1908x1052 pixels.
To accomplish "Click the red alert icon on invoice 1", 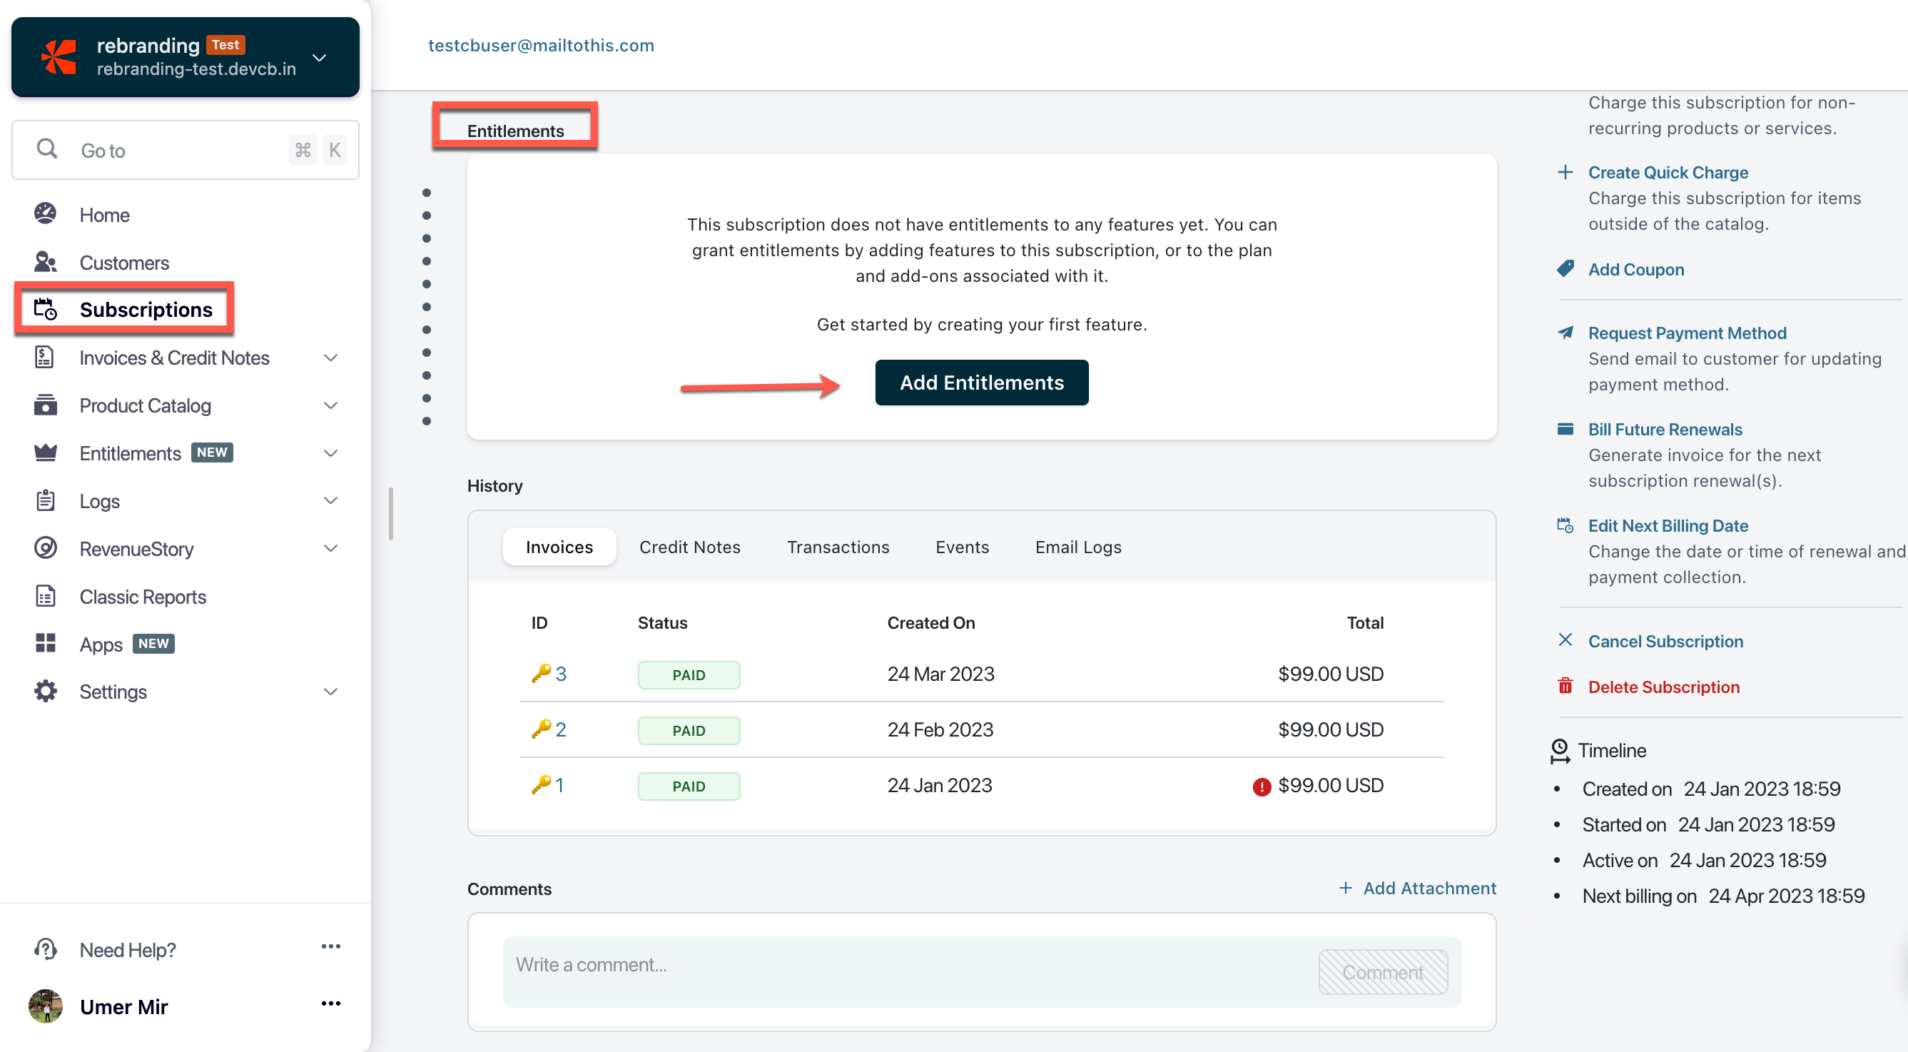I will (1261, 786).
